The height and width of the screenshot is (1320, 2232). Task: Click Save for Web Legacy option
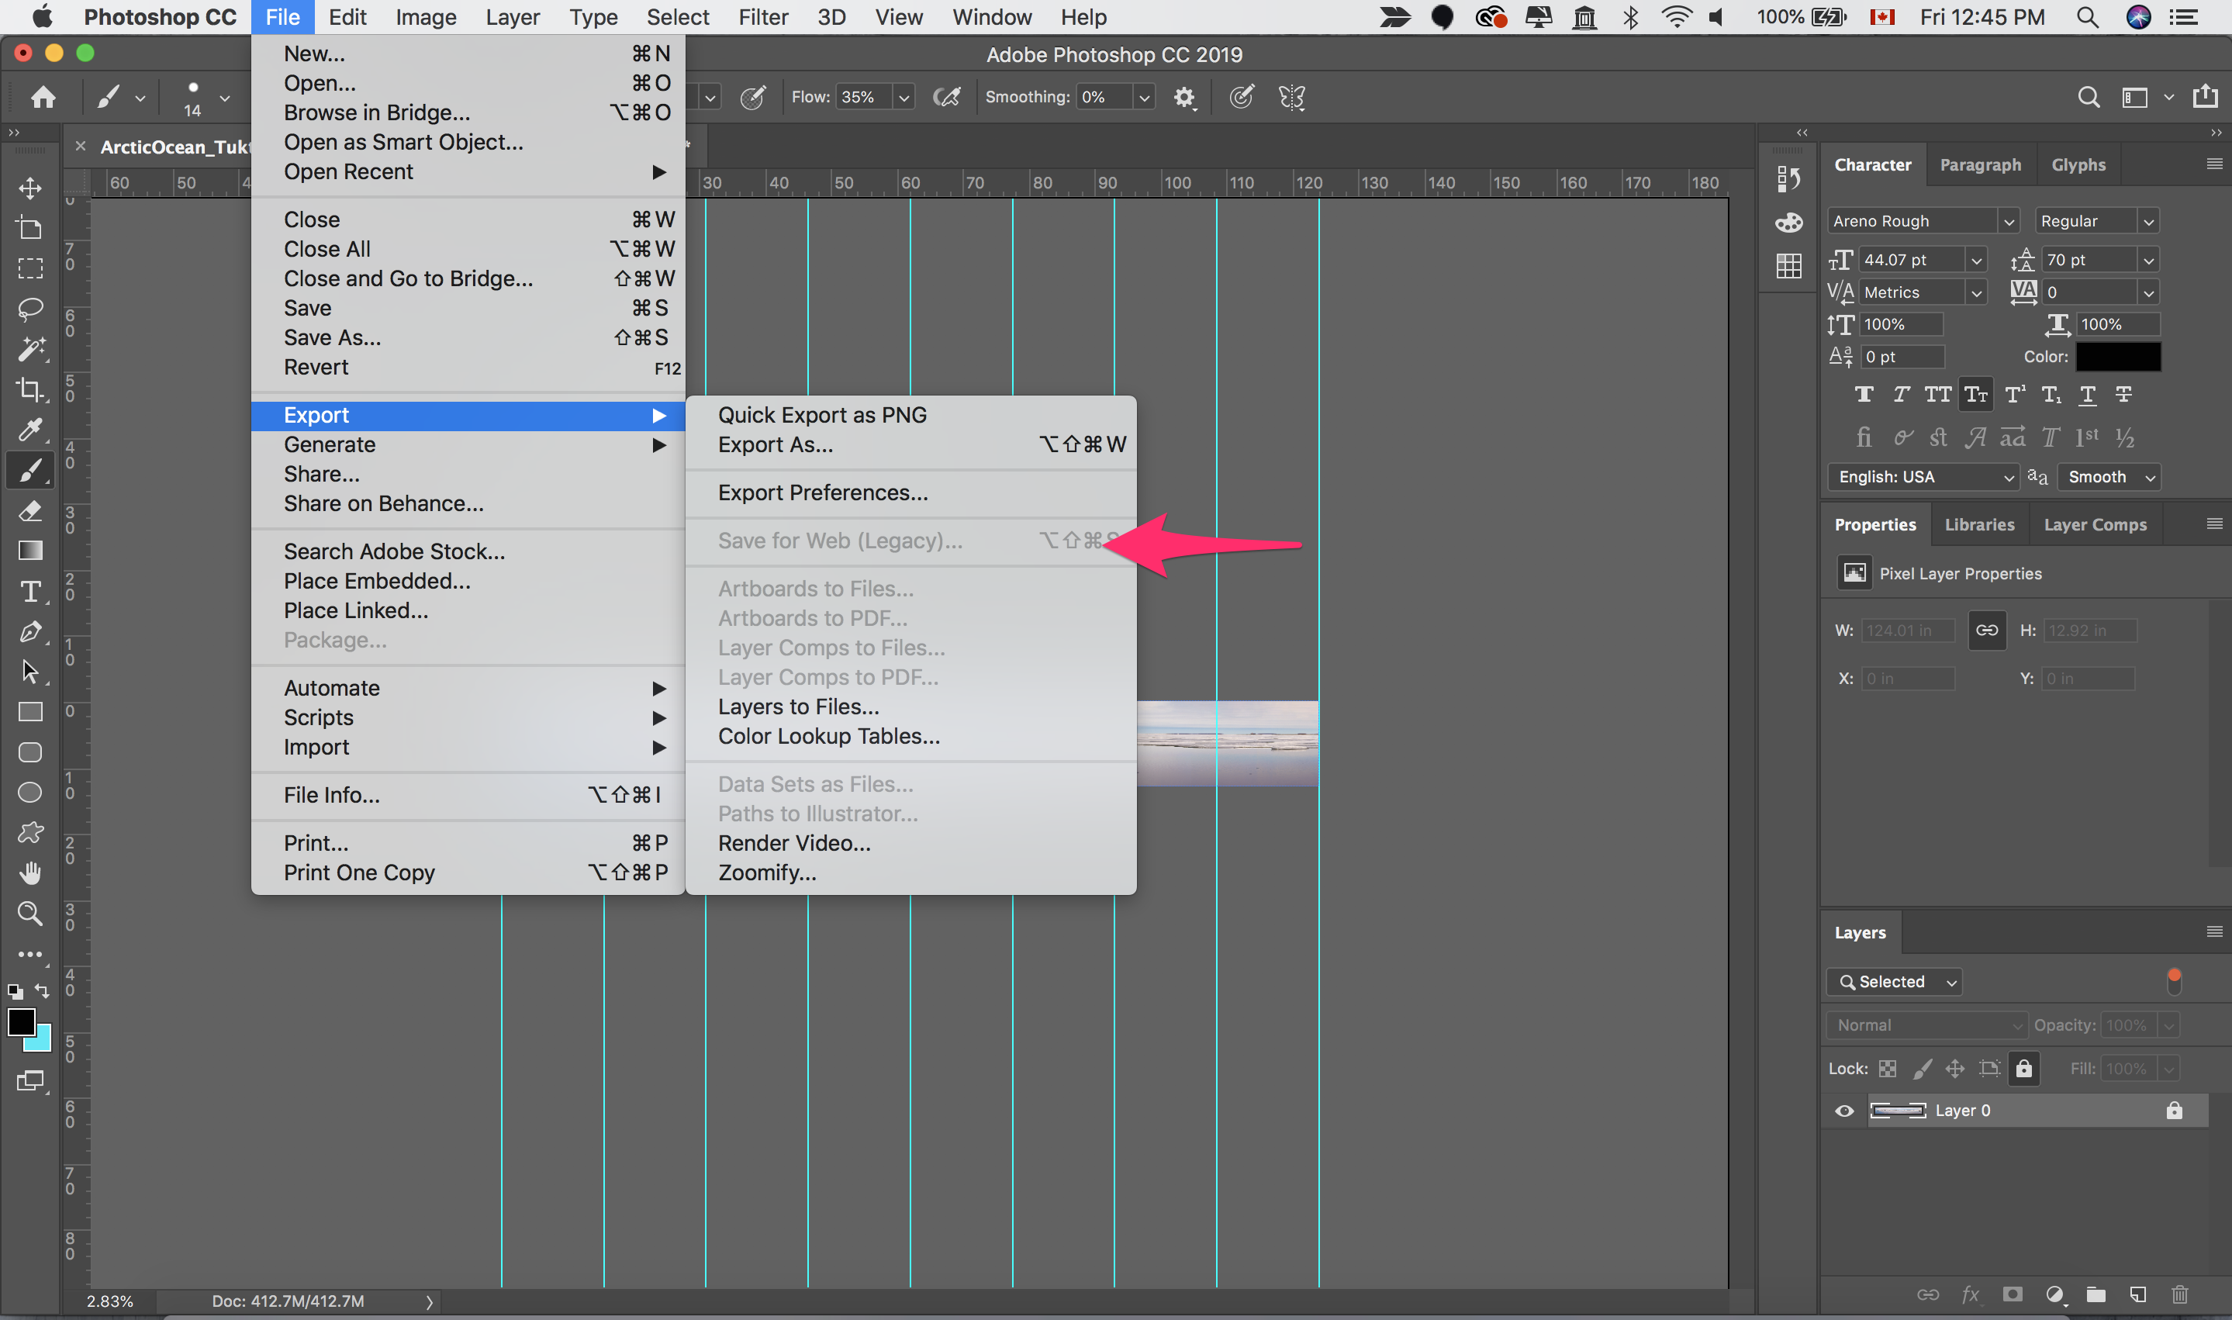point(841,539)
